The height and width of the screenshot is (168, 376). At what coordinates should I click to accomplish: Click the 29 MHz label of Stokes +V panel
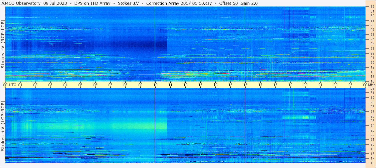pos(372,102)
